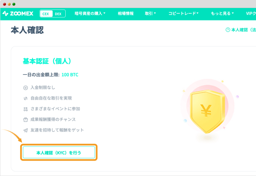
Task: Expand the 取引 dropdown menu
Action: coord(150,14)
